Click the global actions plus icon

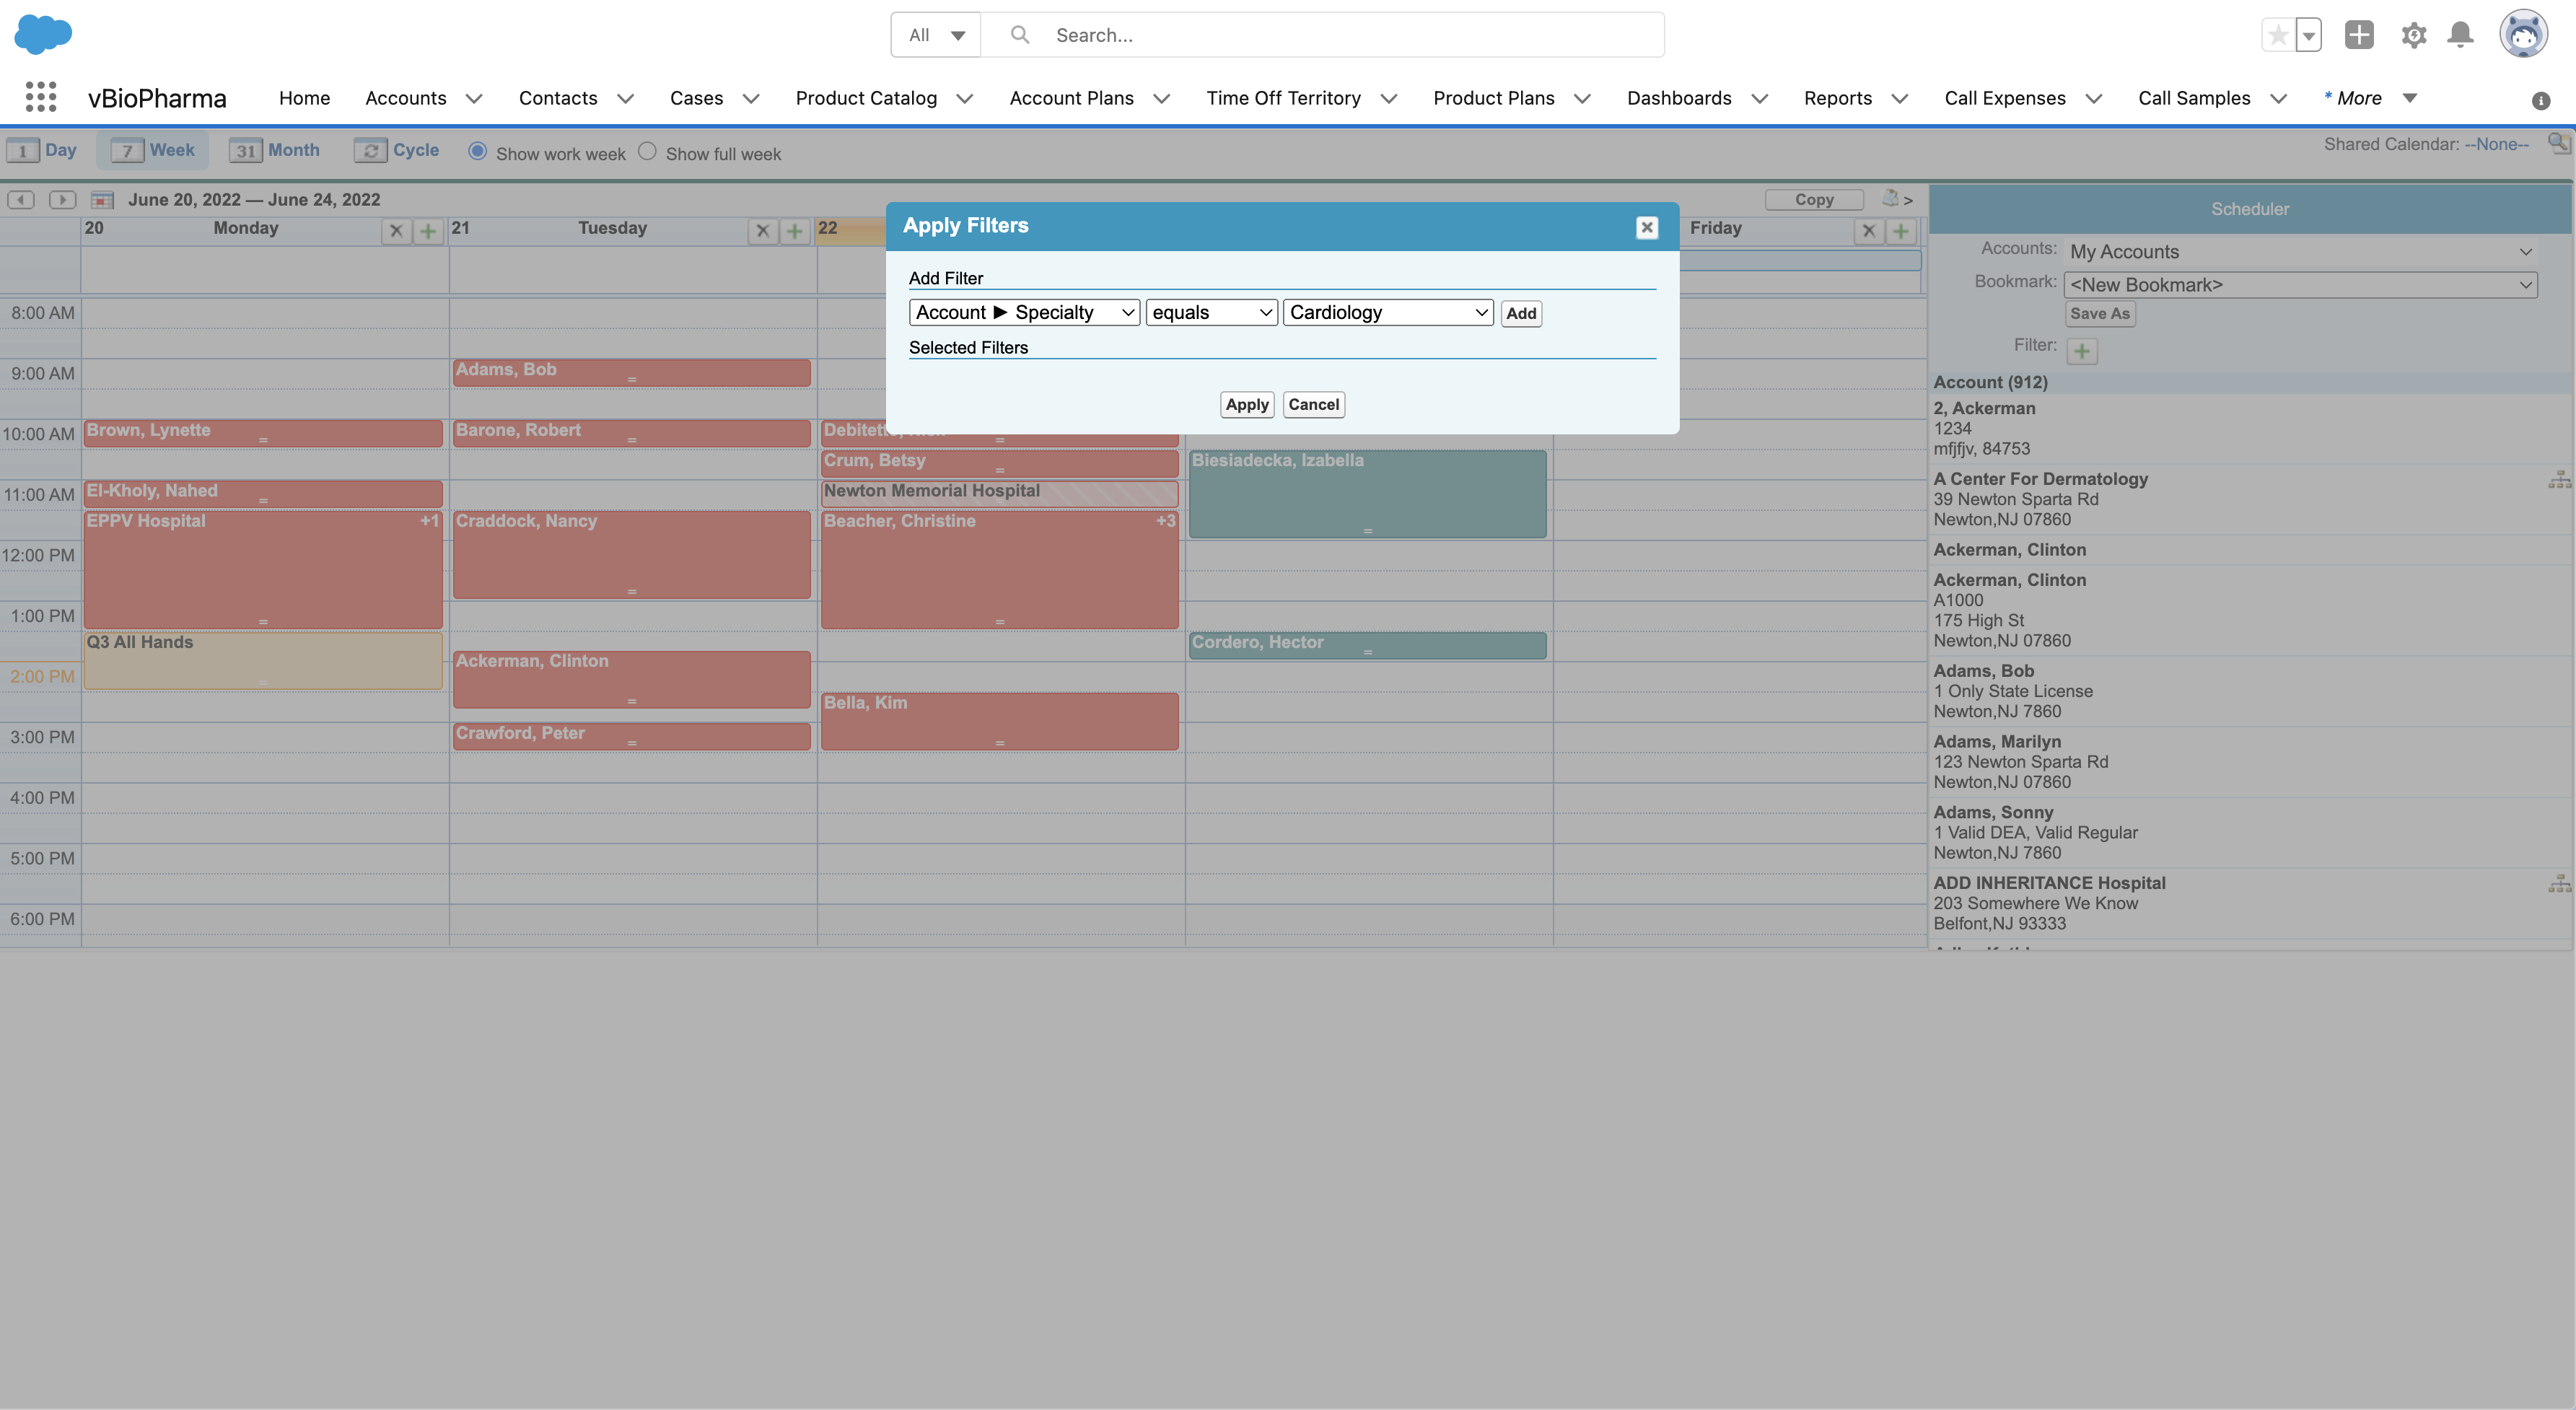pyautogui.click(x=2359, y=35)
